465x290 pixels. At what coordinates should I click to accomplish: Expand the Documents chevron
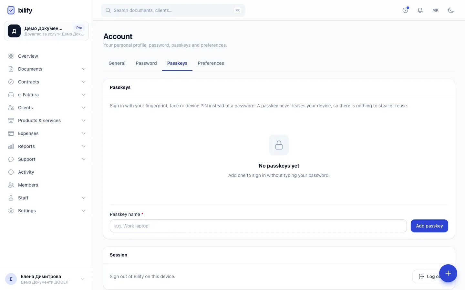(84, 69)
